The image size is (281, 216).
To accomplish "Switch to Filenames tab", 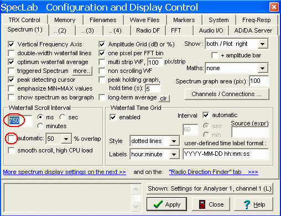I will coord(103,20).
